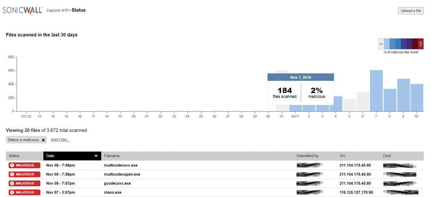Image resolution: width=431 pixels, height=197 pixels.
Task: Remove the 'Status is malicious' filter
Action: (x=43, y=140)
